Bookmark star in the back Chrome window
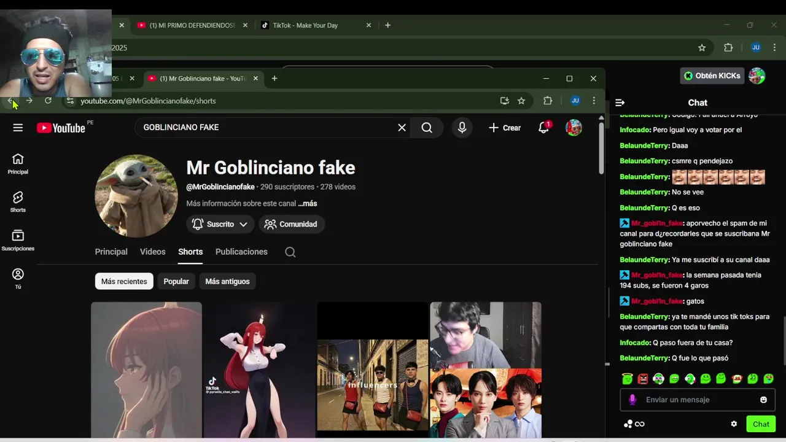Screen dimensions: 786x442 [x=702, y=47]
